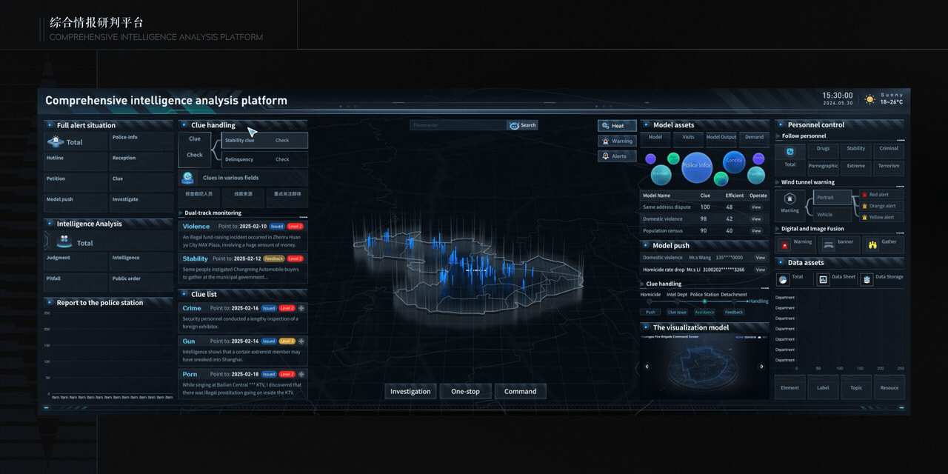Toggle the Warning map layer
The height and width of the screenshot is (474, 948).
click(x=617, y=141)
